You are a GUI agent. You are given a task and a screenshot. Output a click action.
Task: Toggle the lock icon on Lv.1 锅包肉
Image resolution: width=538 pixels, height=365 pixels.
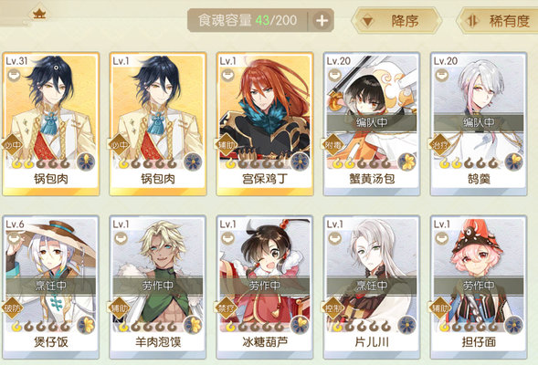[121, 75]
